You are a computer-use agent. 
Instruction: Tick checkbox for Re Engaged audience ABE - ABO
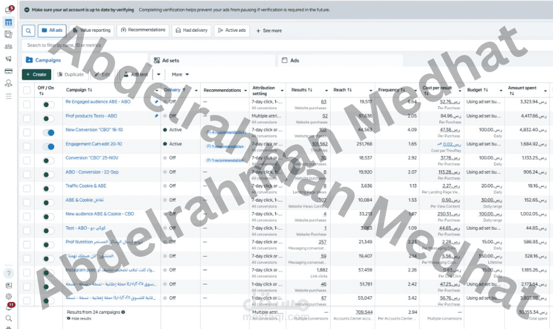coord(27,105)
